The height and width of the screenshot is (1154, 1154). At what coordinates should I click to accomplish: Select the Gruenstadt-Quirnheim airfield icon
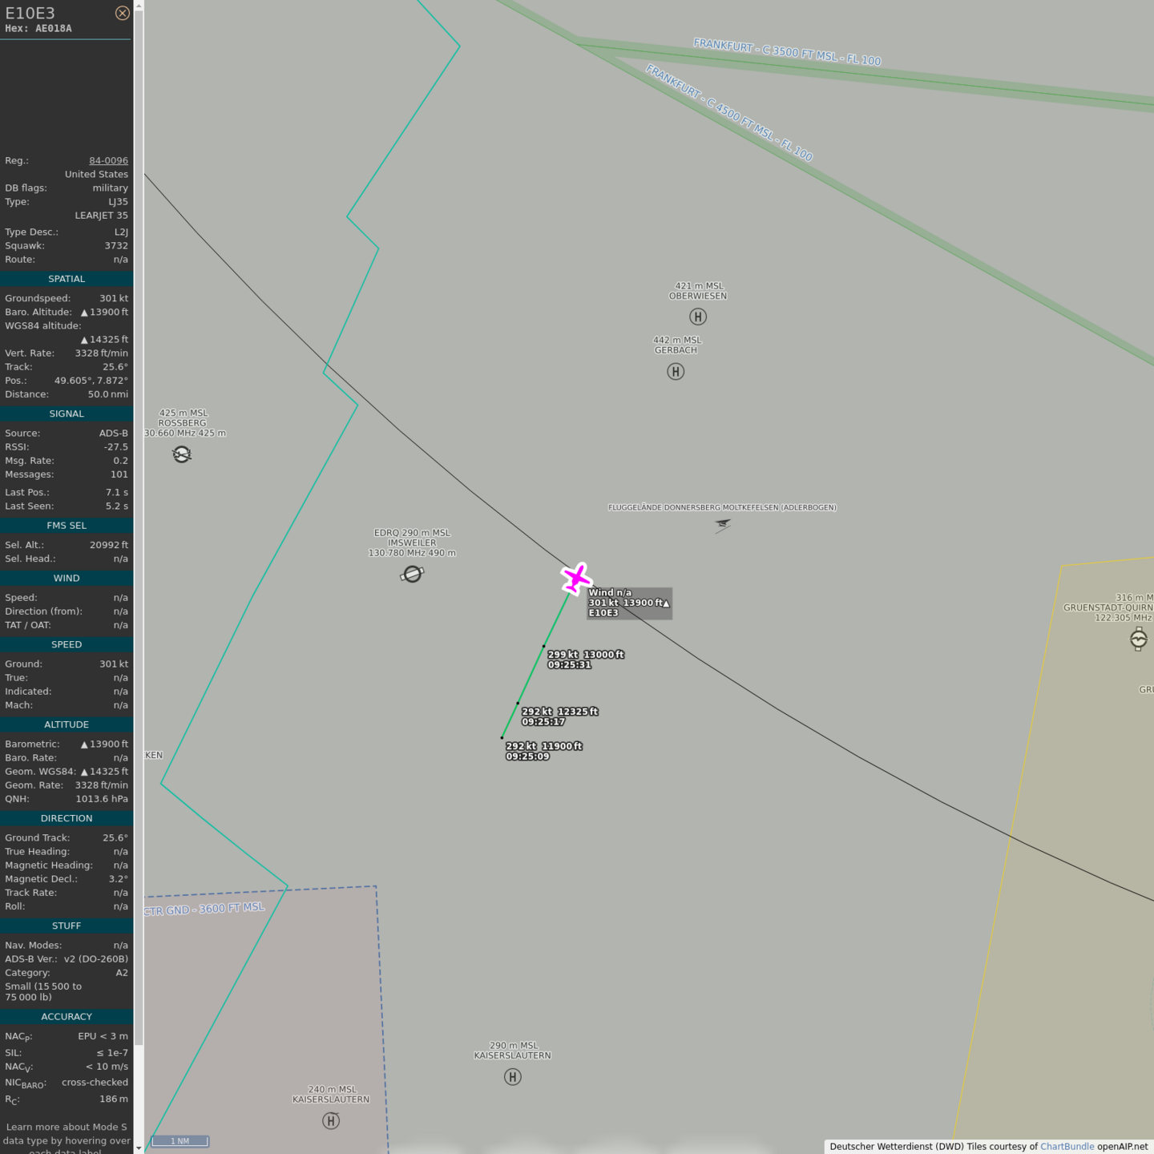click(x=1138, y=639)
